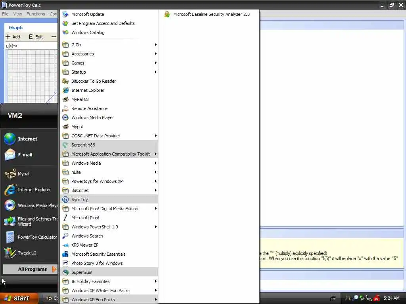
Task: Expand the Games folder
Action: tap(109, 63)
